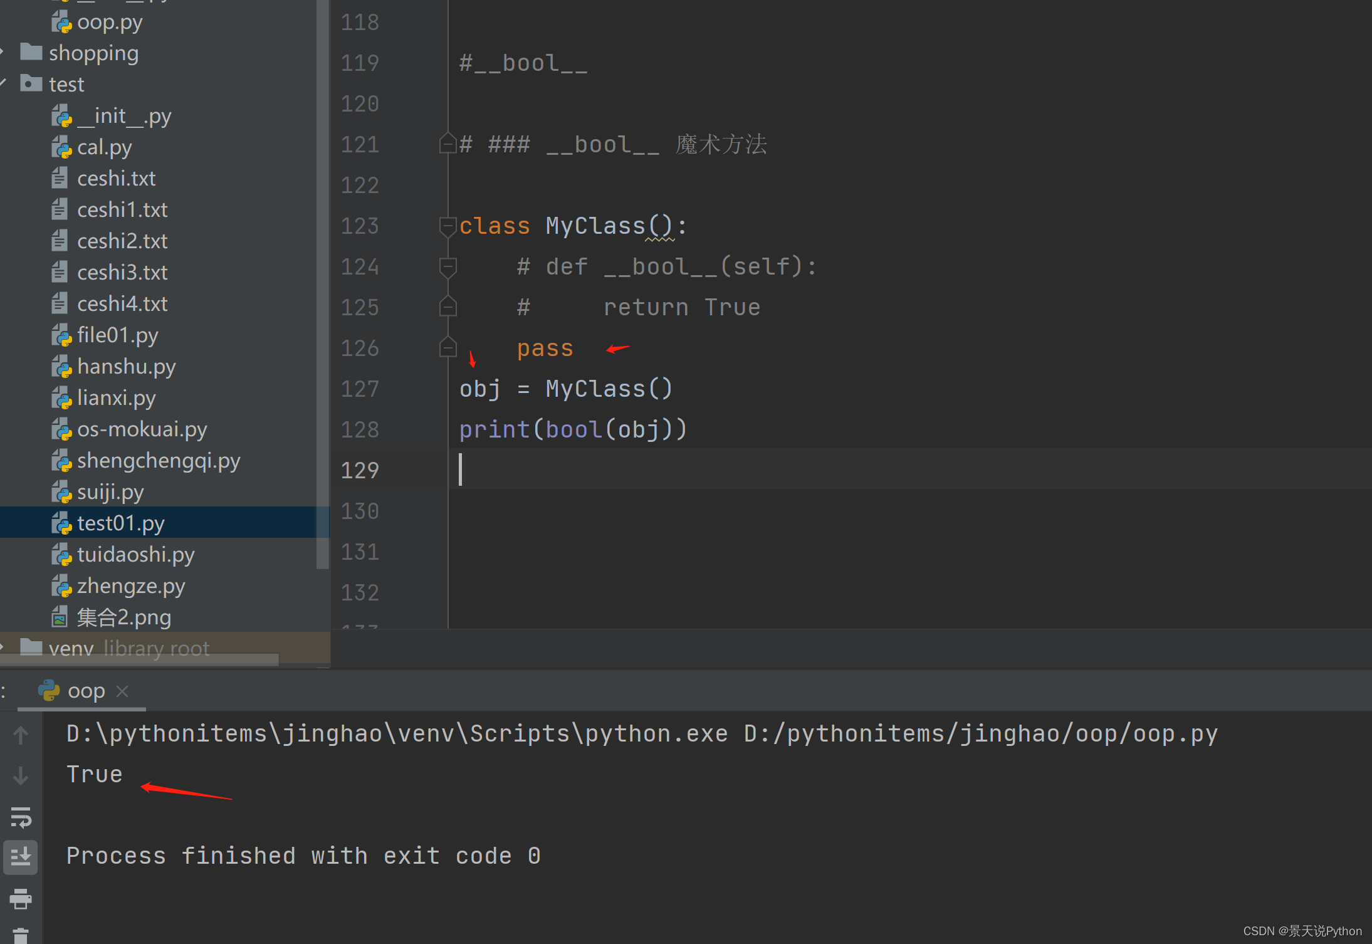Open hanshu.py file
This screenshot has height=944, width=1372.
(x=127, y=367)
